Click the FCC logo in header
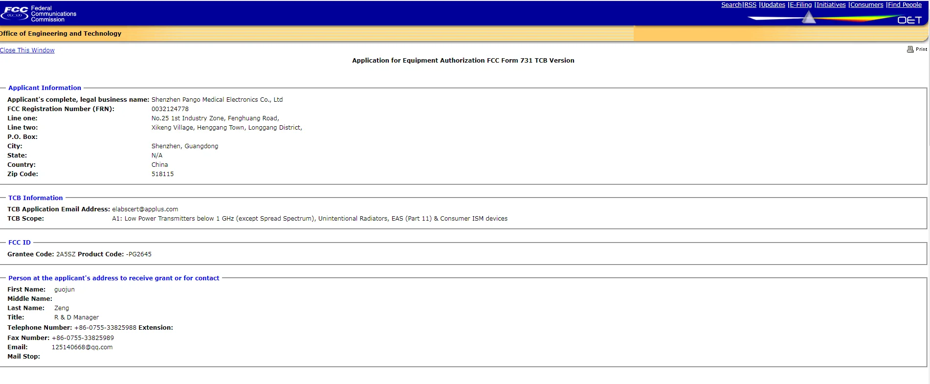930x384 pixels. click(x=15, y=13)
